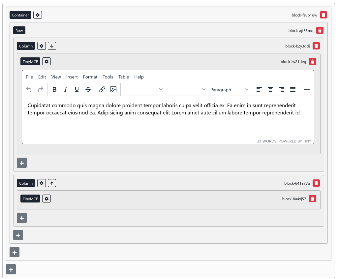Click the insert image icon
Screen dimensions: 338x279
coord(113,89)
